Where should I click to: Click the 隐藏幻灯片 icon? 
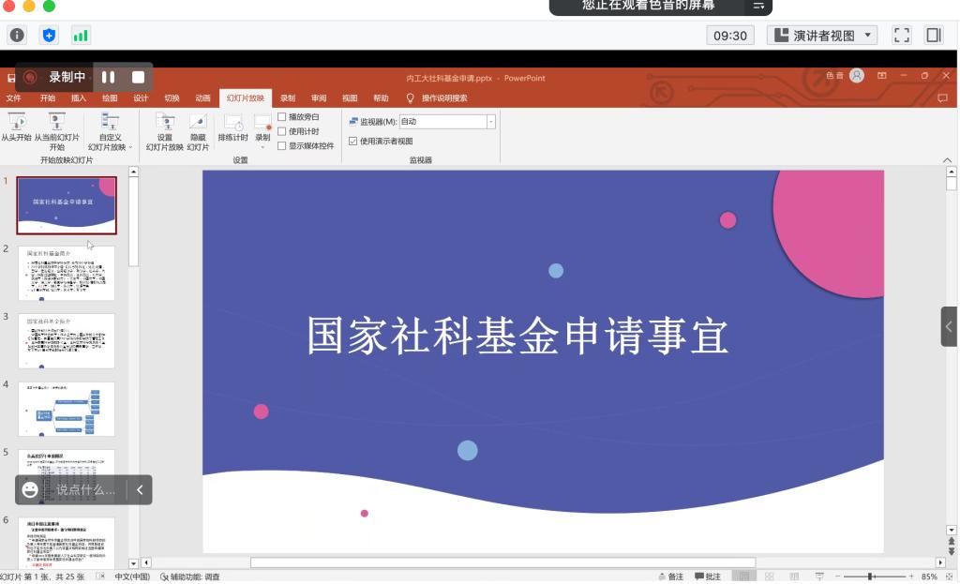point(198,122)
